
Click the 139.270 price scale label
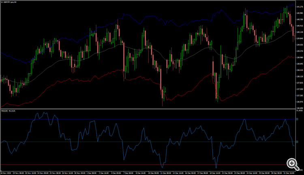pos(300,51)
